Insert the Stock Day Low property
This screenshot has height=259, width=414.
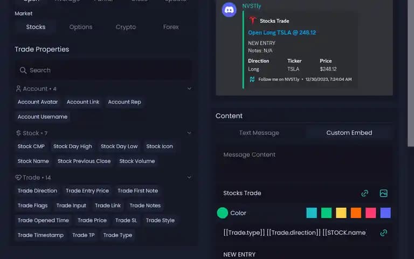pos(119,146)
